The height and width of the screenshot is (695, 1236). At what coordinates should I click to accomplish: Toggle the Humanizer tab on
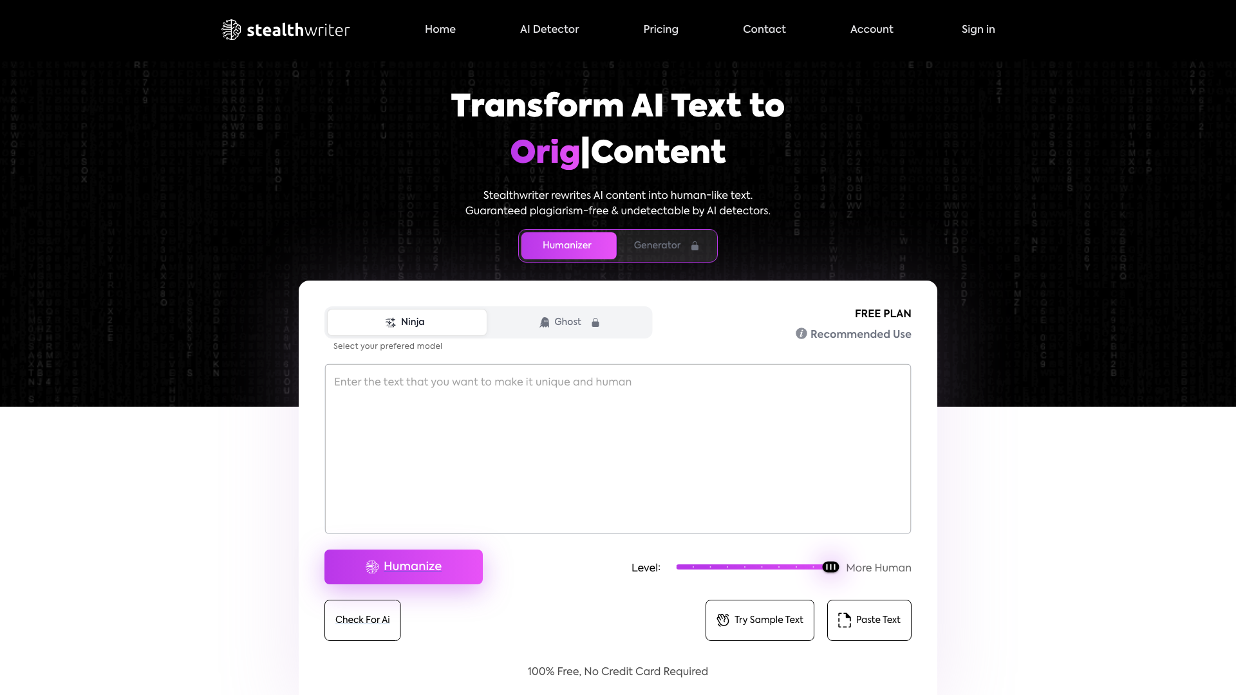567,245
